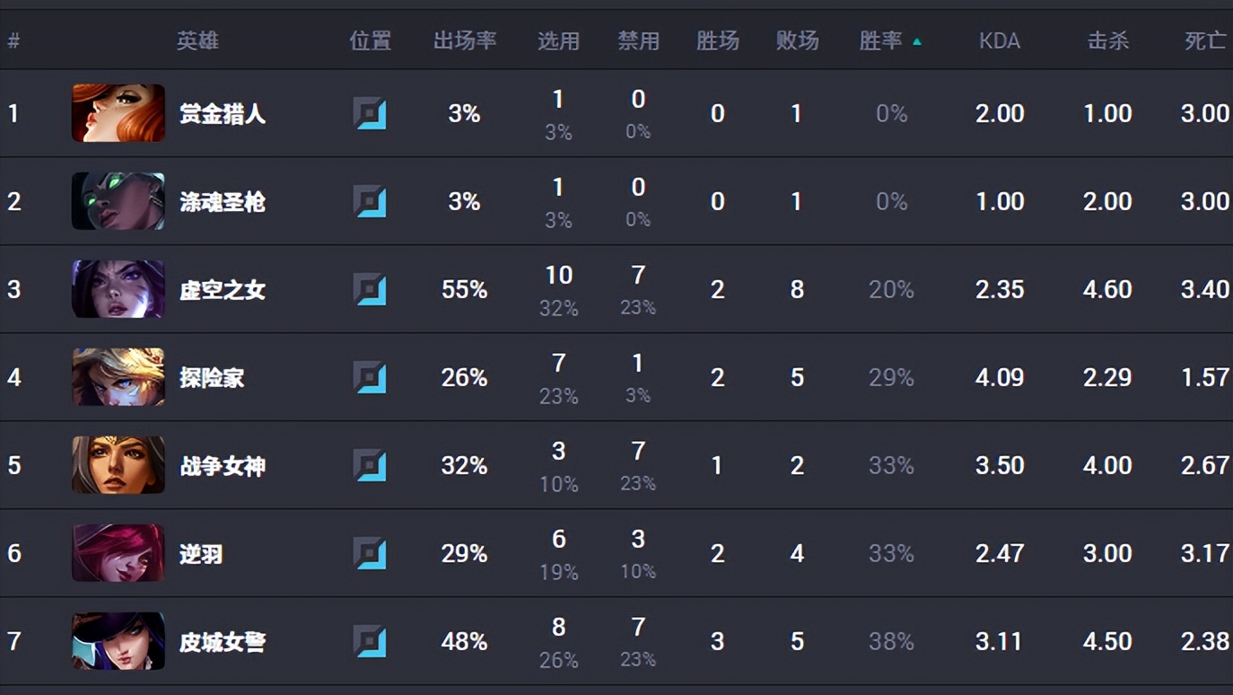Click the 战争女神 champion name

223,466
